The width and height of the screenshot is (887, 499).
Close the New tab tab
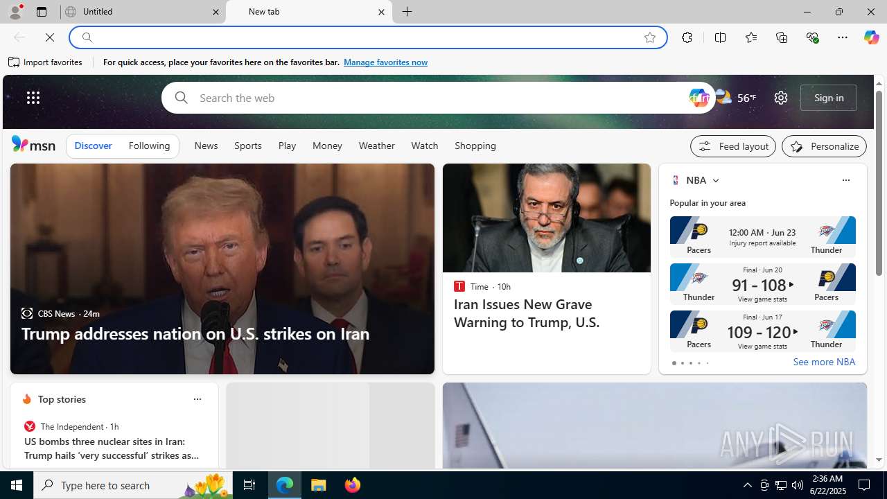(x=381, y=12)
